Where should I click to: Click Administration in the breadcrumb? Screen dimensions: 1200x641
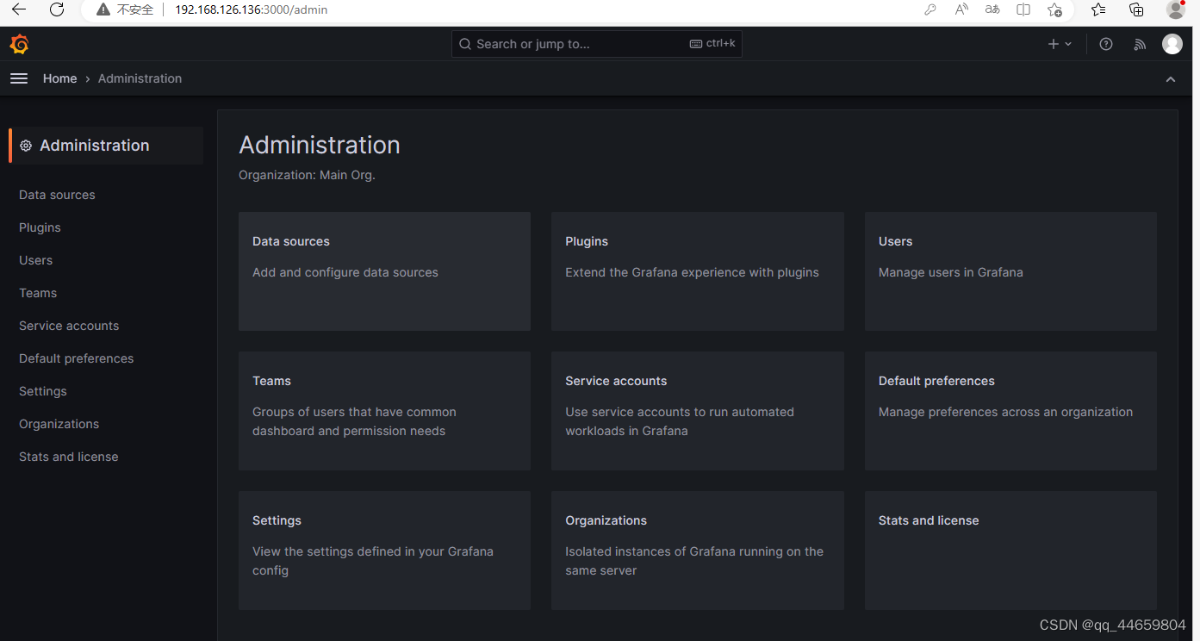click(140, 78)
